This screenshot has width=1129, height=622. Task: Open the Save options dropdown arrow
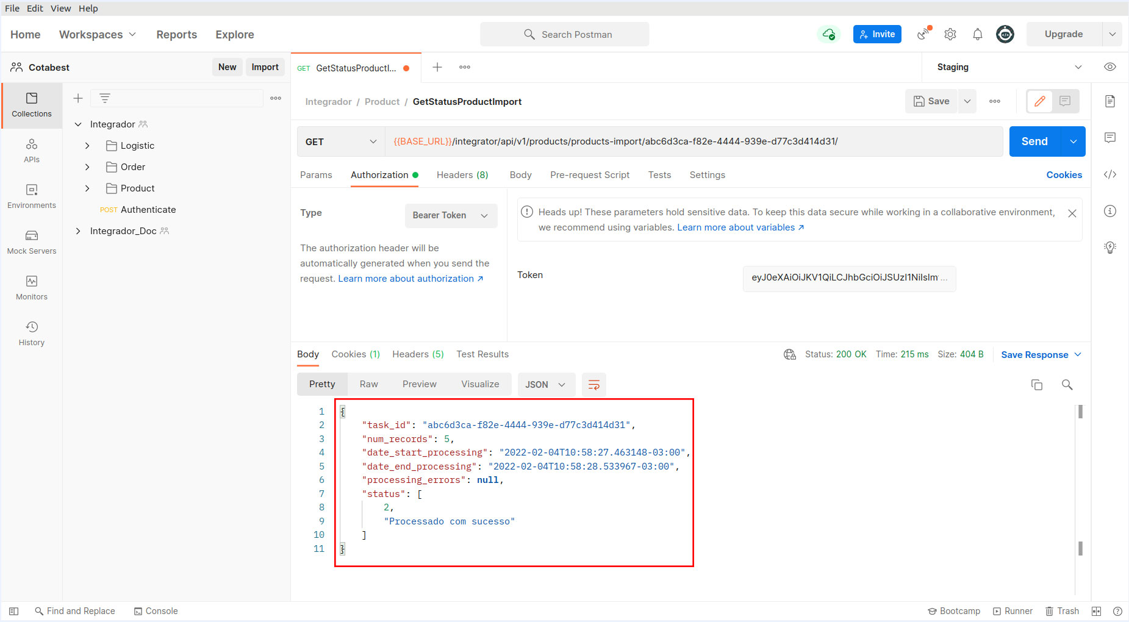pos(967,101)
